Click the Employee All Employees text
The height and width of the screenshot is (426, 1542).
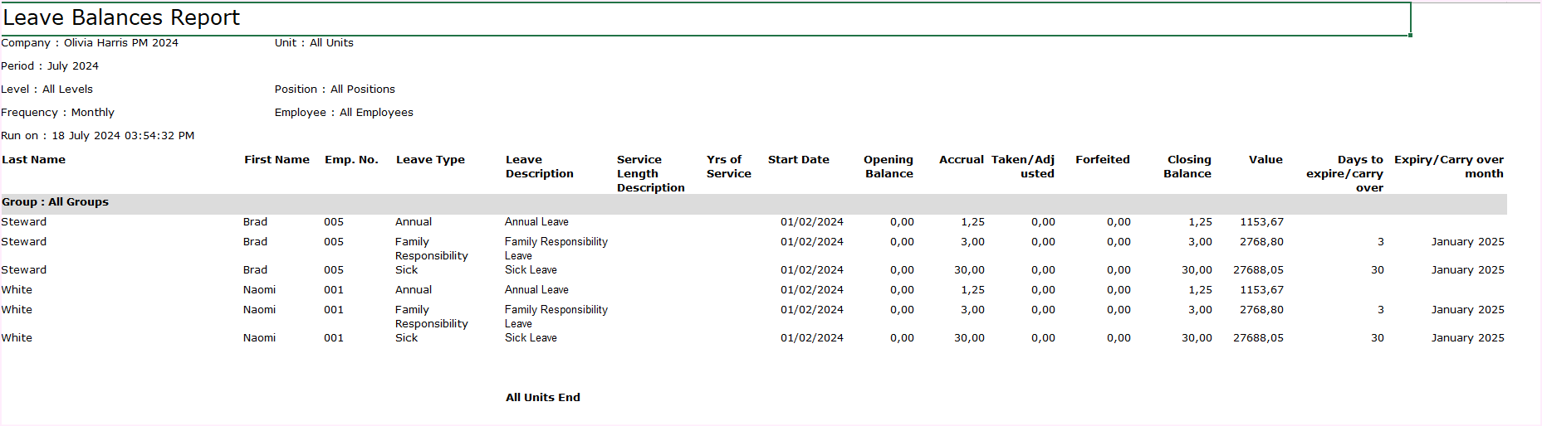coord(344,113)
